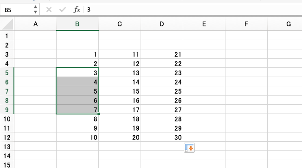Click the cell containing 21
302x168 pixels.
coord(162,54)
